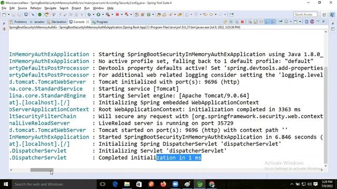Click the New file toolbar icon

(x=4, y=15)
